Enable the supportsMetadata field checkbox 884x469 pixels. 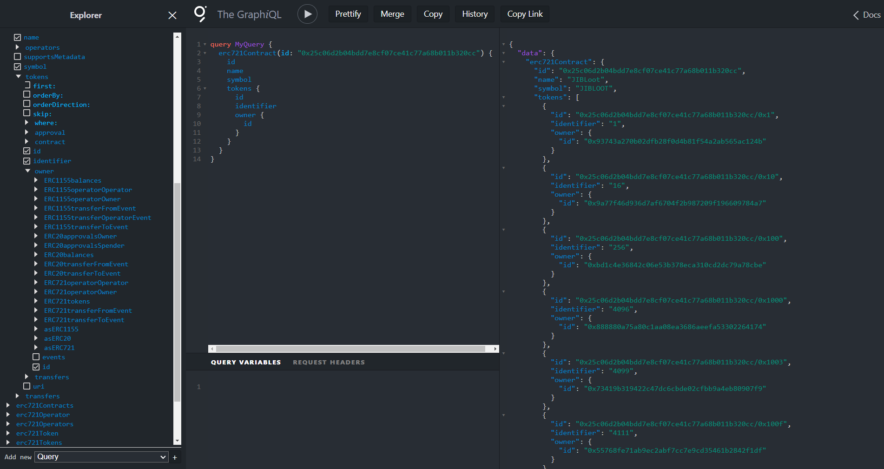coord(18,57)
